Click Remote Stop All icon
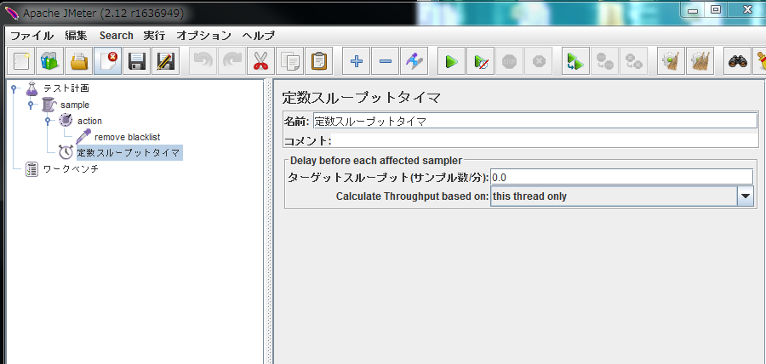 pos(605,61)
